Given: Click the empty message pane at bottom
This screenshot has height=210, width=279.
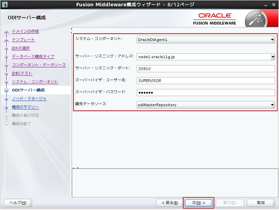Looking at the screenshot, I should (175, 183).
